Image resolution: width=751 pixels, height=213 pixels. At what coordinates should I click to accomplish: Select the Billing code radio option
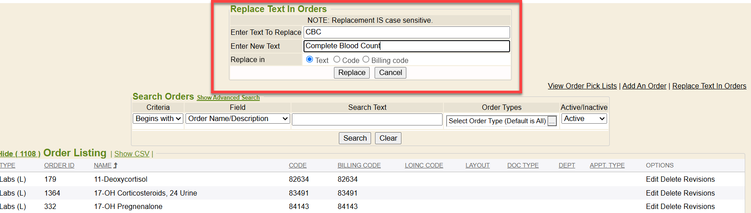click(366, 59)
